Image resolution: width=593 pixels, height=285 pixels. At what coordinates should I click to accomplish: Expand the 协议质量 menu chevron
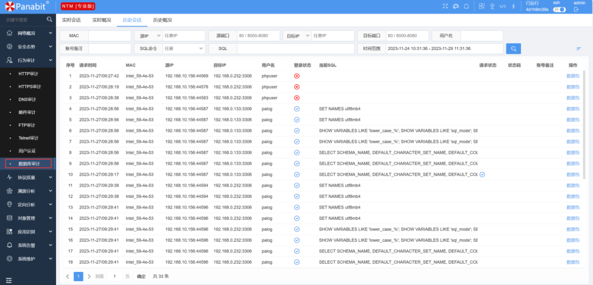[51, 178]
